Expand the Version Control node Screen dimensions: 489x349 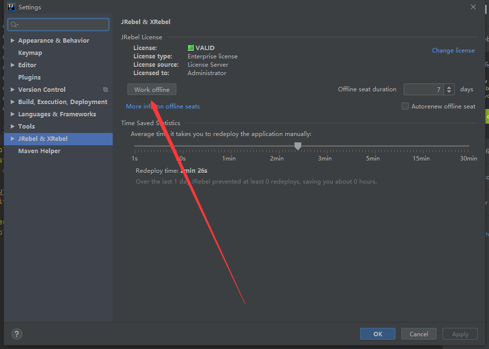pos(12,90)
